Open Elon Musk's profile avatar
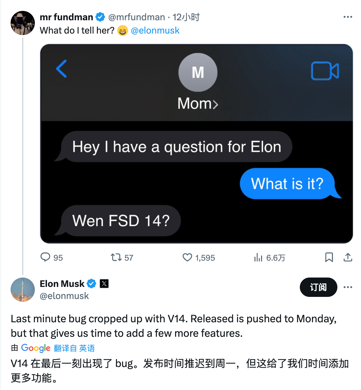The image size is (361, 390). click(23, 290)
